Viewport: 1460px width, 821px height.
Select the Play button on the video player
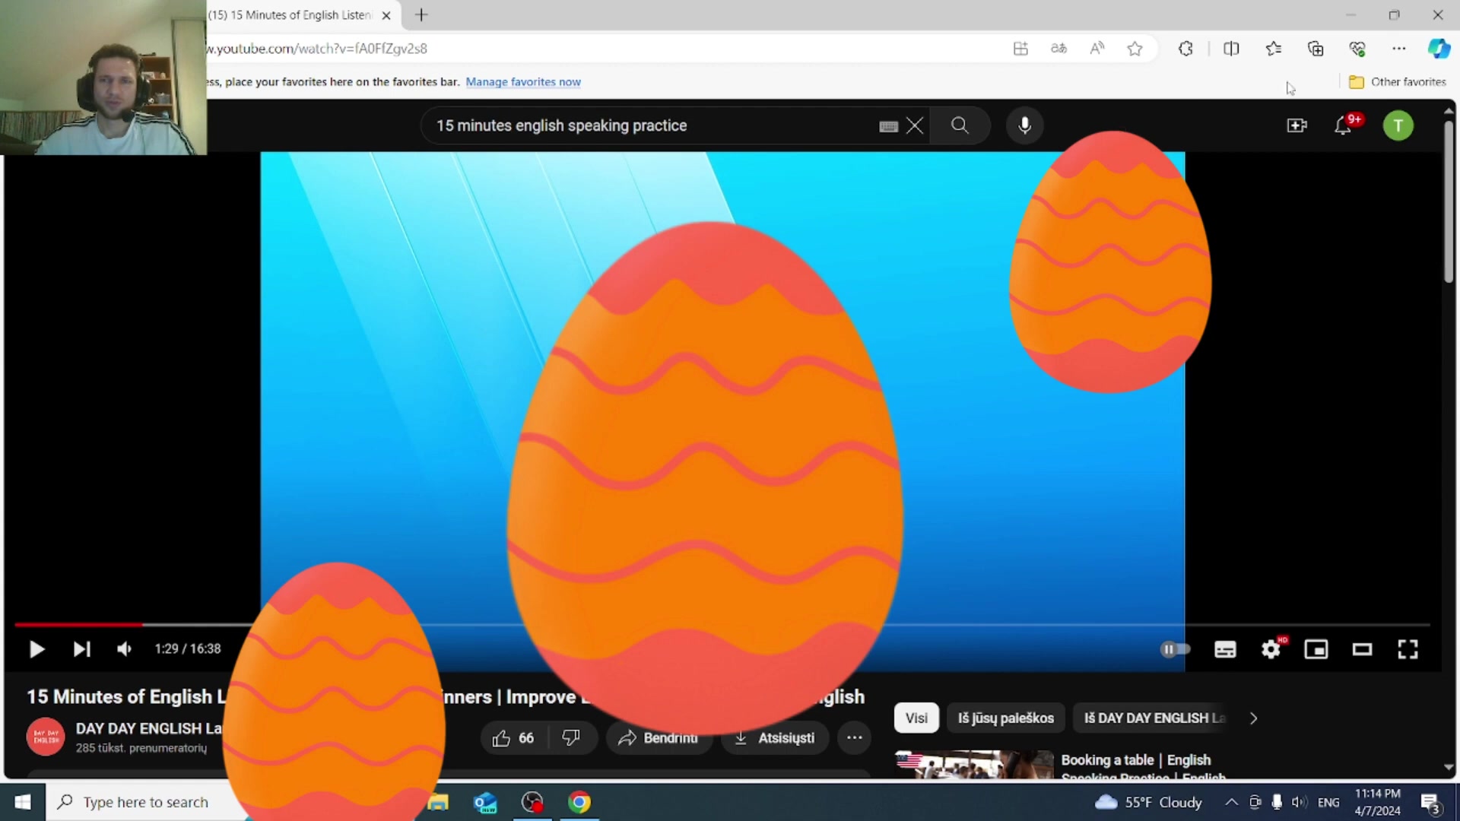point(36,648)
